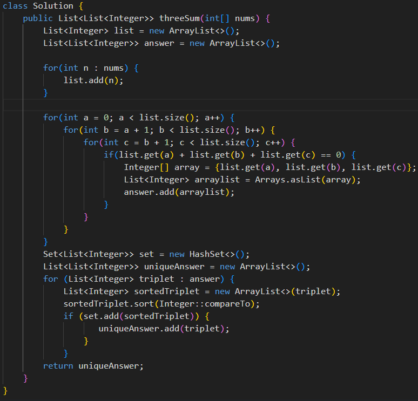
Task: Click 'int a = 0' loop initializer
Action: [x=86, y=118]
